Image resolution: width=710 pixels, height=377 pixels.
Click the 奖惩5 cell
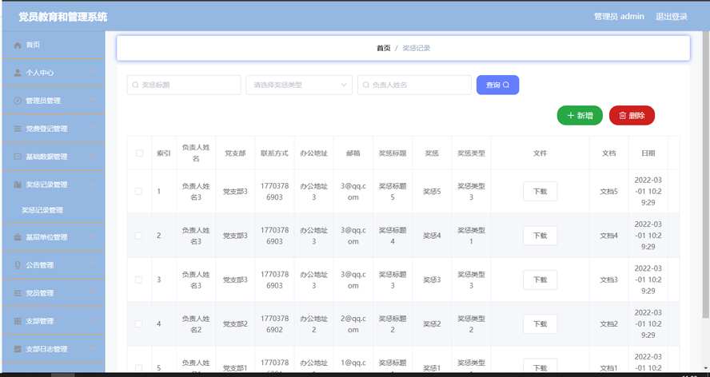coord(432,192)
